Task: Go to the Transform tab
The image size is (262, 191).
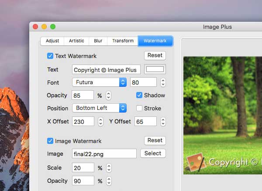Action: (123, 41)
